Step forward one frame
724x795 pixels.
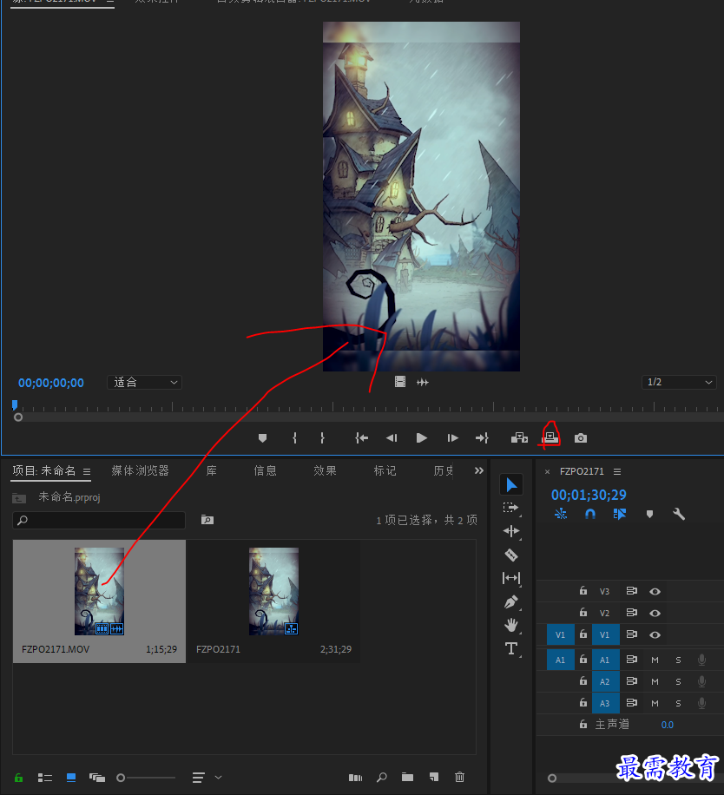coord(453,438)
